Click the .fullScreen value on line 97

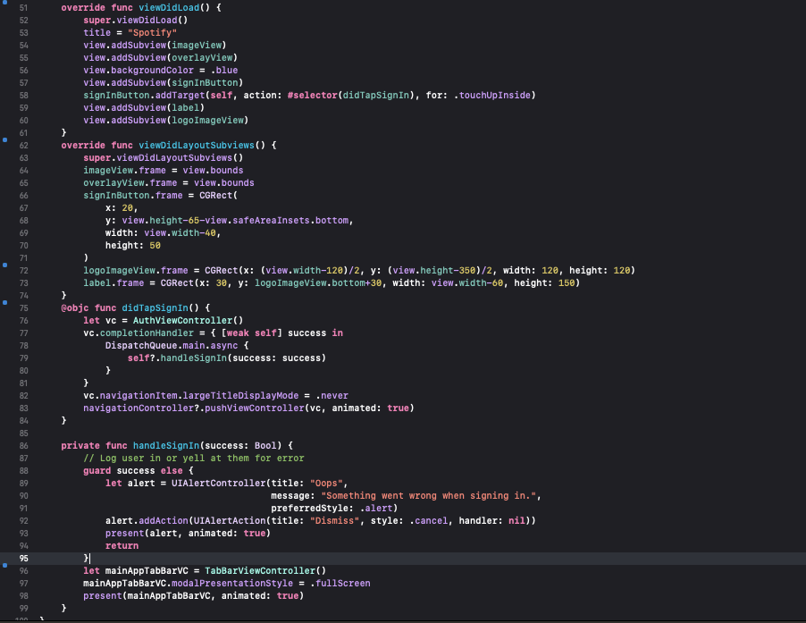pyautogui.click(x=340, y=584)
